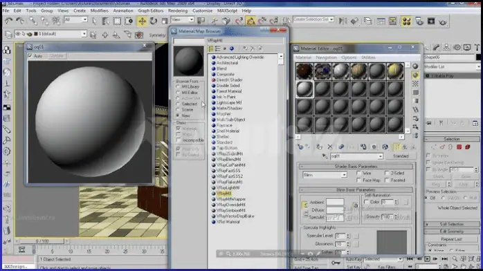Enable the 2-Sided checkbox
This screenshot has height=271, width=483.
point(387,174)
